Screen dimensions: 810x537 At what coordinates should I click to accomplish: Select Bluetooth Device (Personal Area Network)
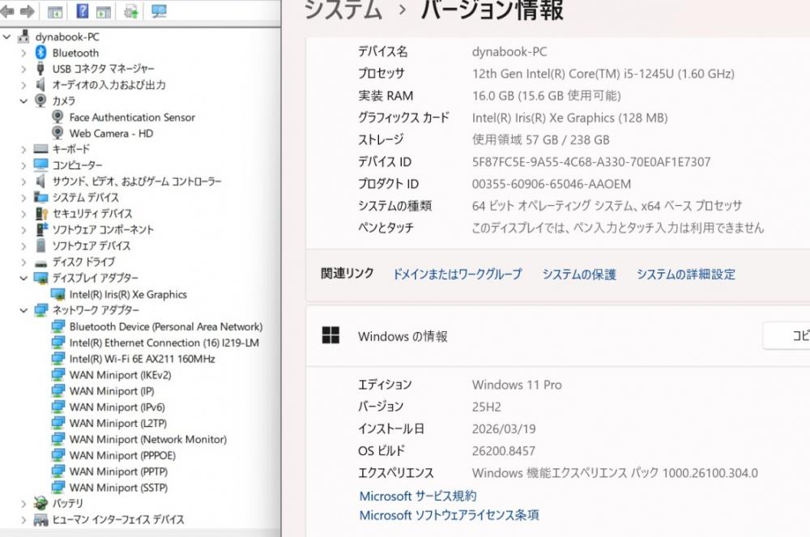point(166,326)
